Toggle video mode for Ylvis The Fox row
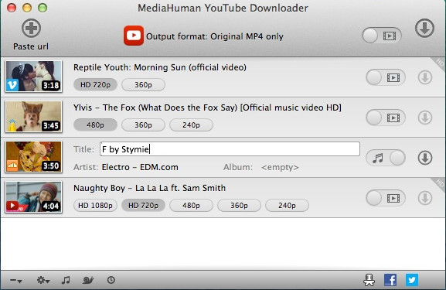 pos(386,118)
